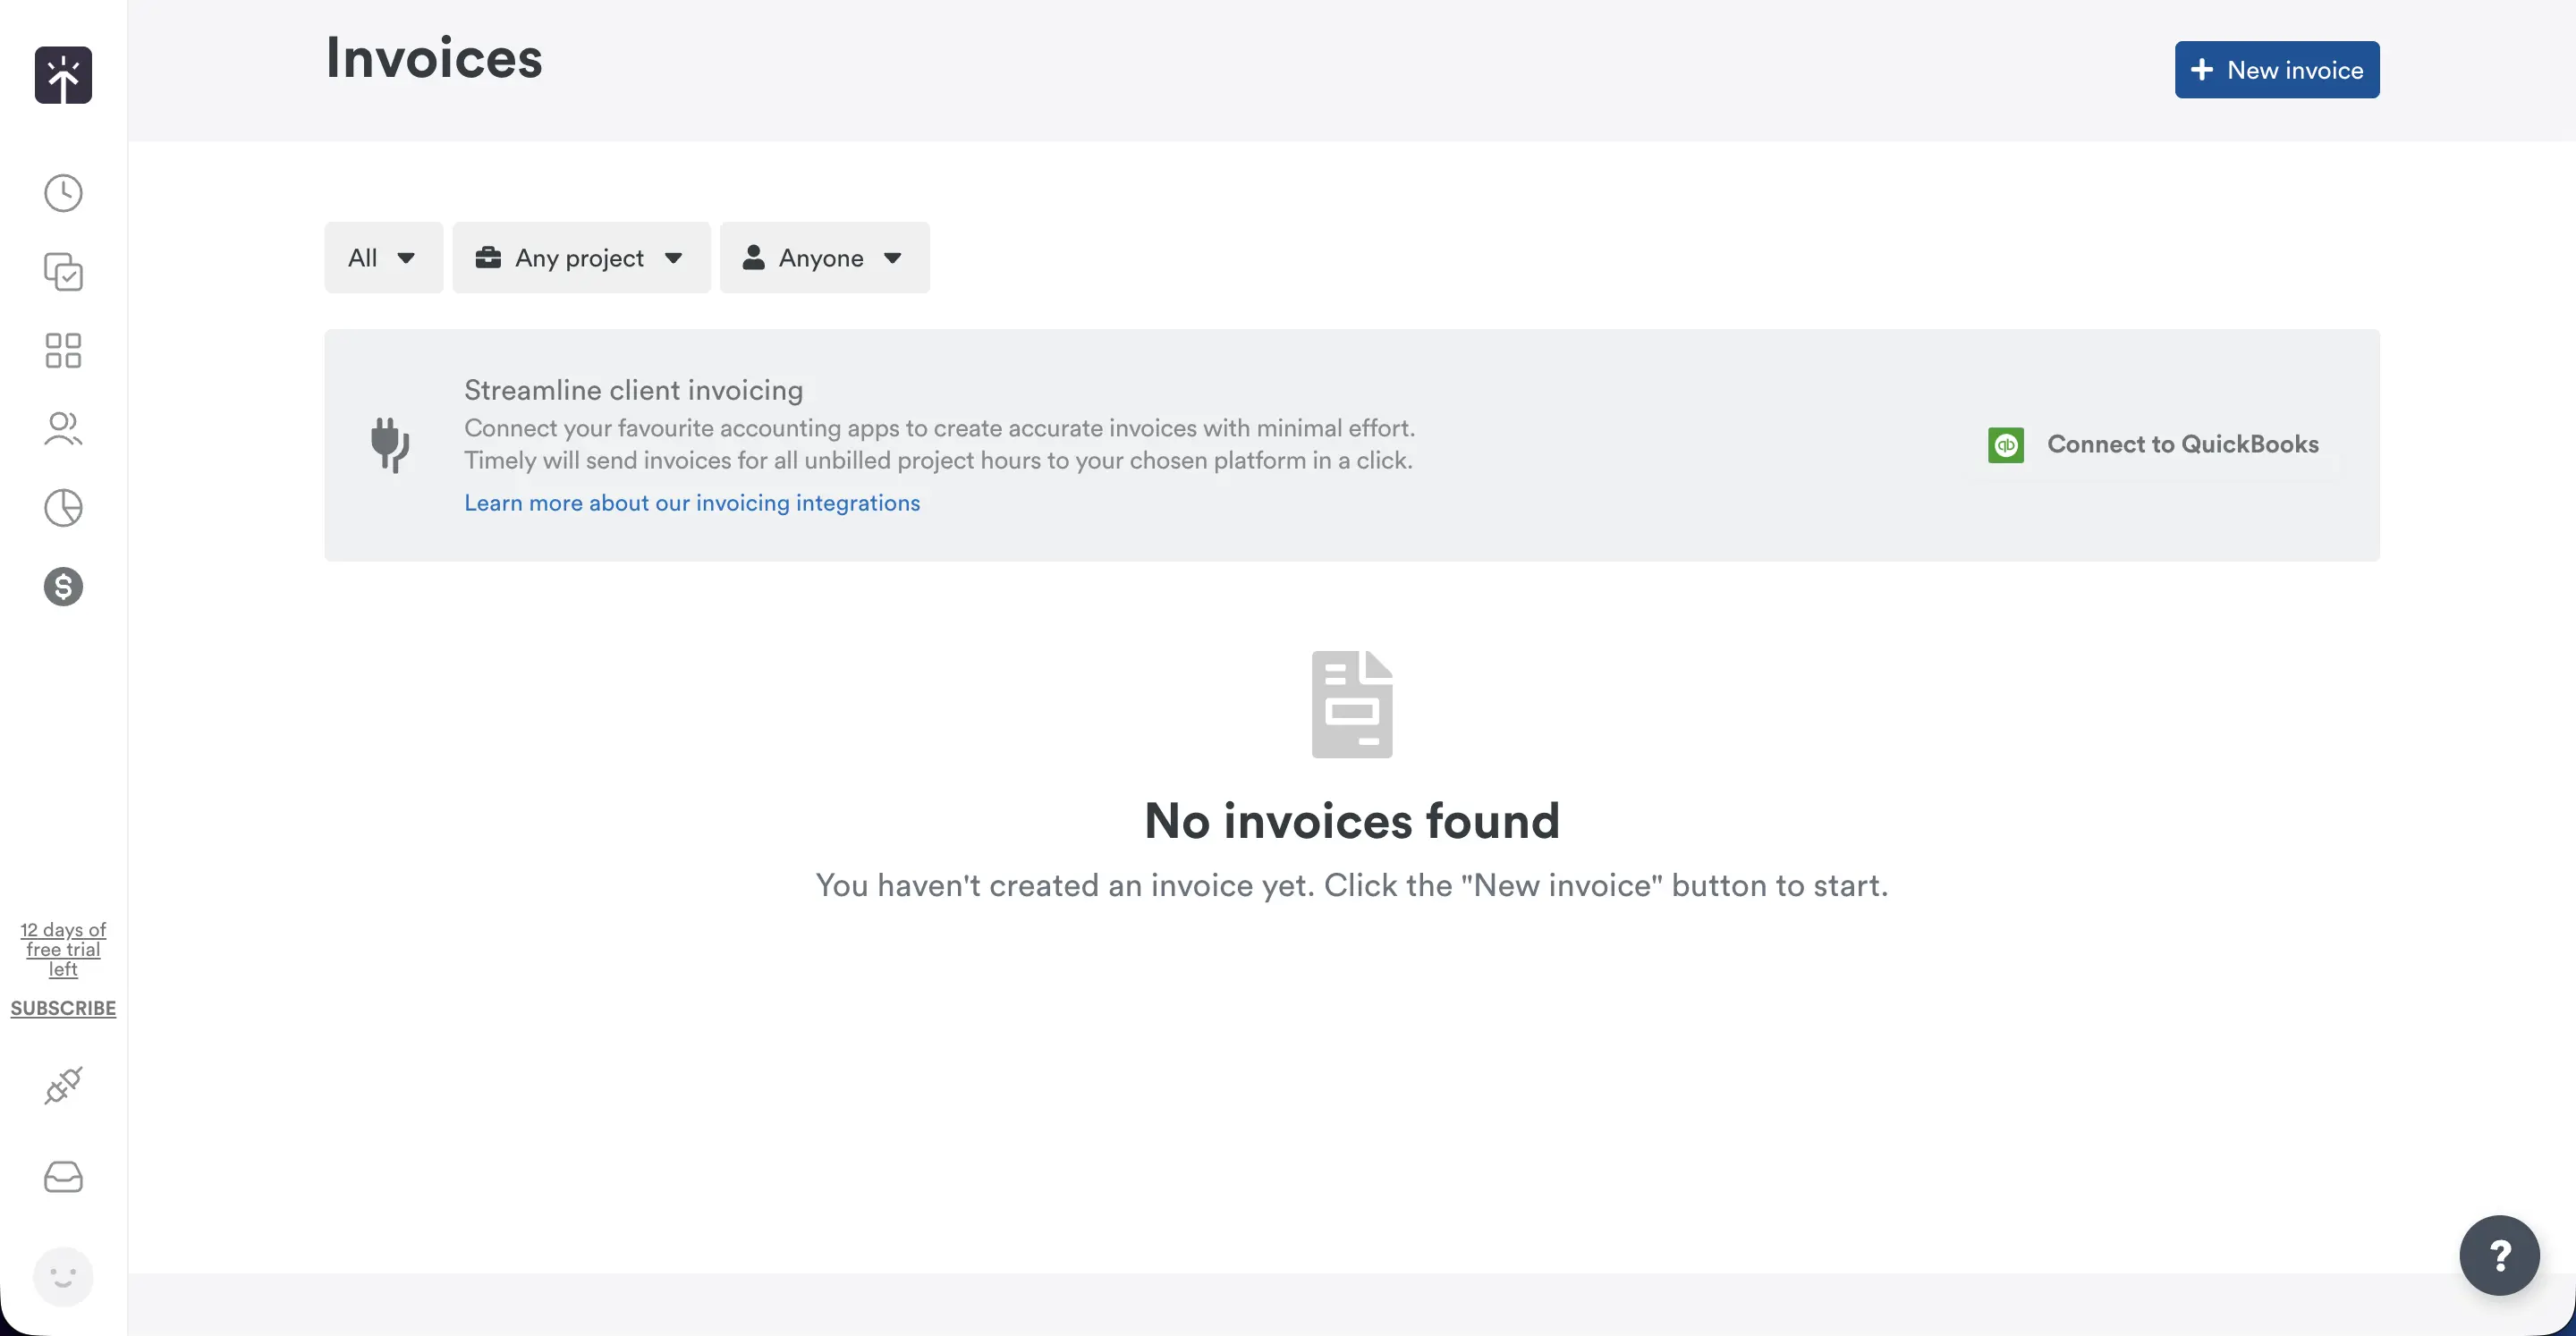Open the Dashboard grid icon
2576x1336 pixels.
(x=63, y=350)
